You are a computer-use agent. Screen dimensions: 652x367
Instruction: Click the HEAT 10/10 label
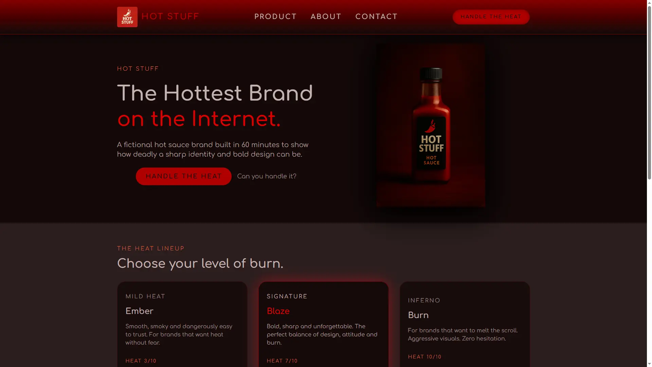point(424,357)
